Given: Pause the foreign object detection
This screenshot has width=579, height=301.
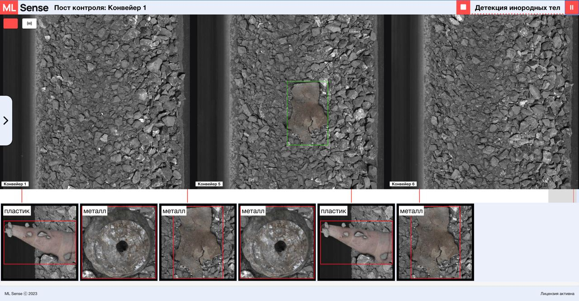Looking at the screenshot, I should coord(571,7).
